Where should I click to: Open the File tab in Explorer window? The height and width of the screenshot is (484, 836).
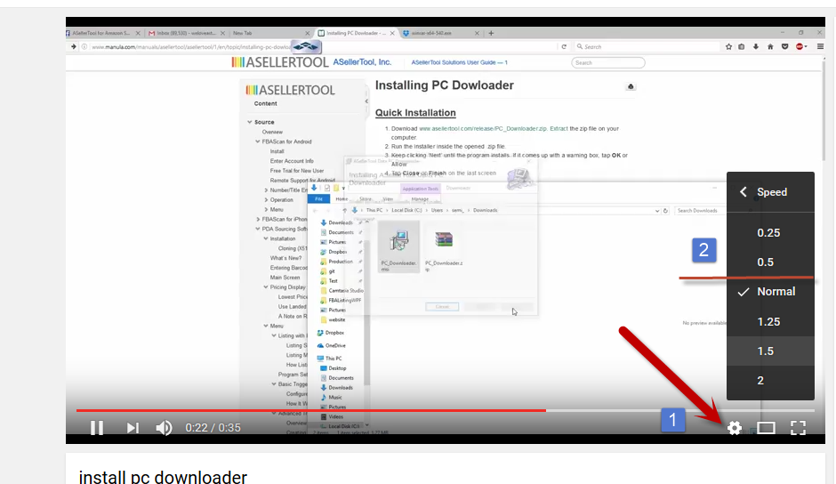tap(318, 199)
